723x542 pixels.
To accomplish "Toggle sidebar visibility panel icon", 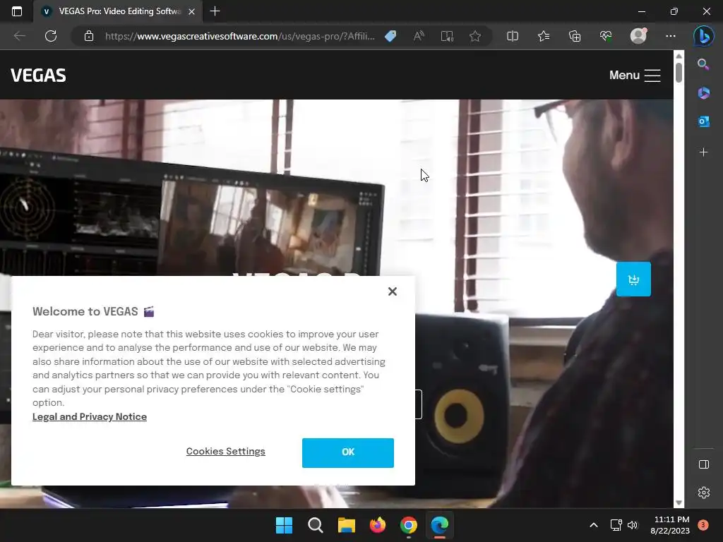I will (x=704, y=464).
